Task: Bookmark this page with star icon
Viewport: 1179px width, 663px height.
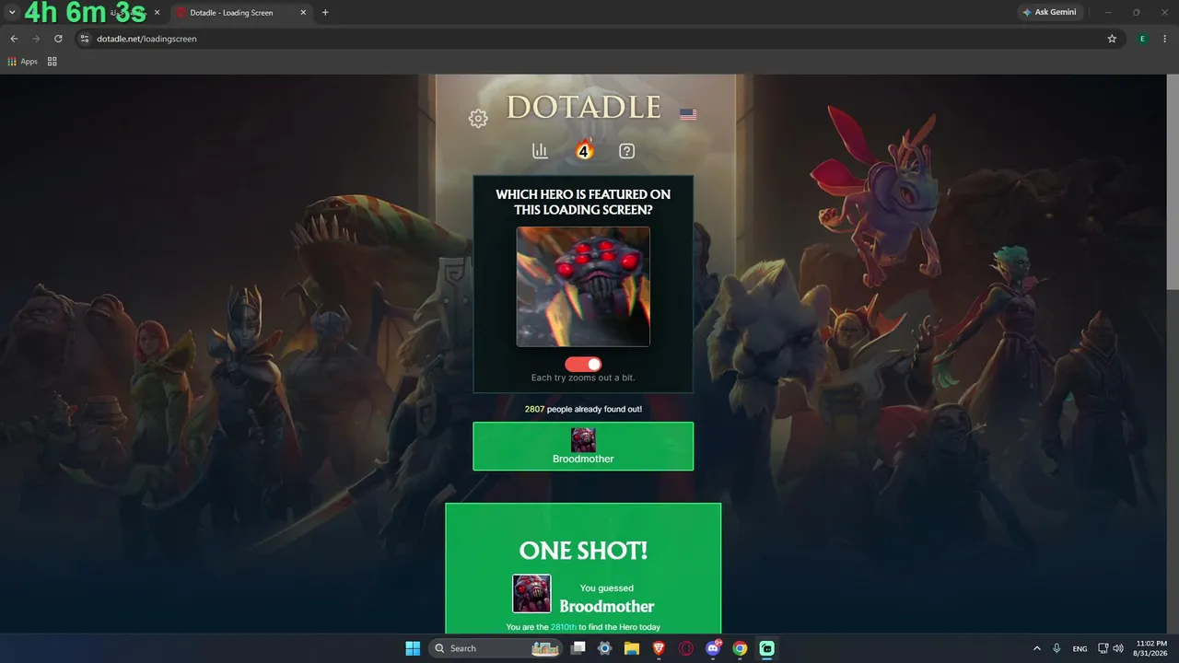Action: [1112, 39]
